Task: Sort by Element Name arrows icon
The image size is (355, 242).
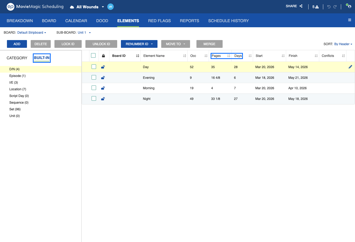Action: pos(185,56)
